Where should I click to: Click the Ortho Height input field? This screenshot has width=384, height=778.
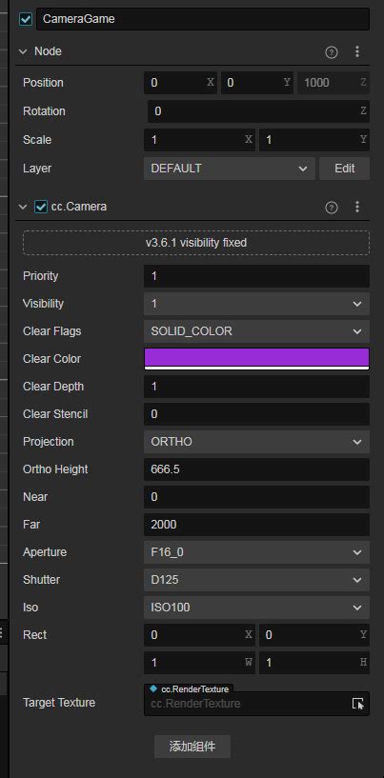coord(257,469)
